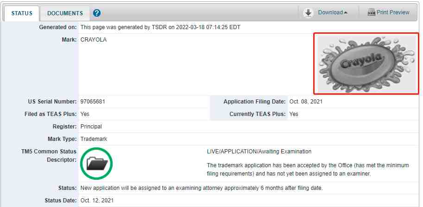Open the Print Preview link

(x=393, y=12)
